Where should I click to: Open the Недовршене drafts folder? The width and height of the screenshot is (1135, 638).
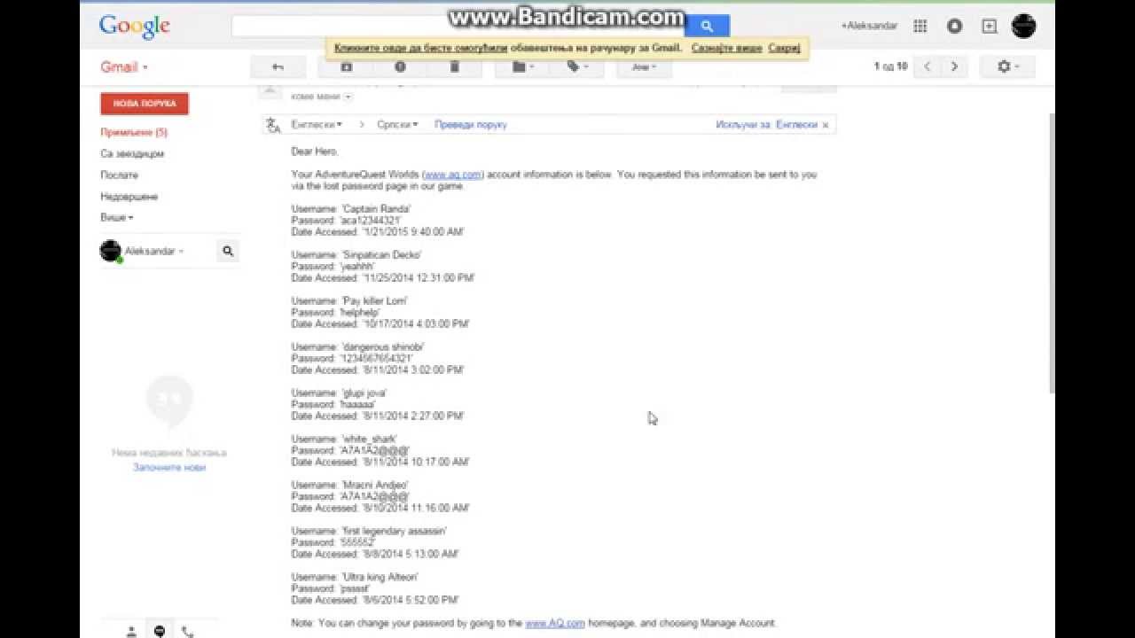(x=129, y=197)
